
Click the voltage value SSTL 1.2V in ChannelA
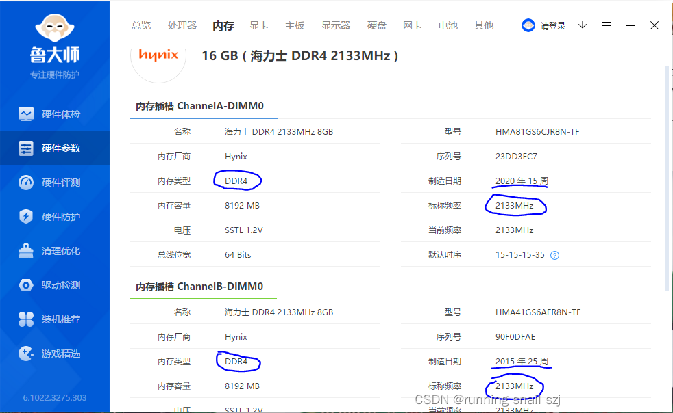(x=244, y=230)
